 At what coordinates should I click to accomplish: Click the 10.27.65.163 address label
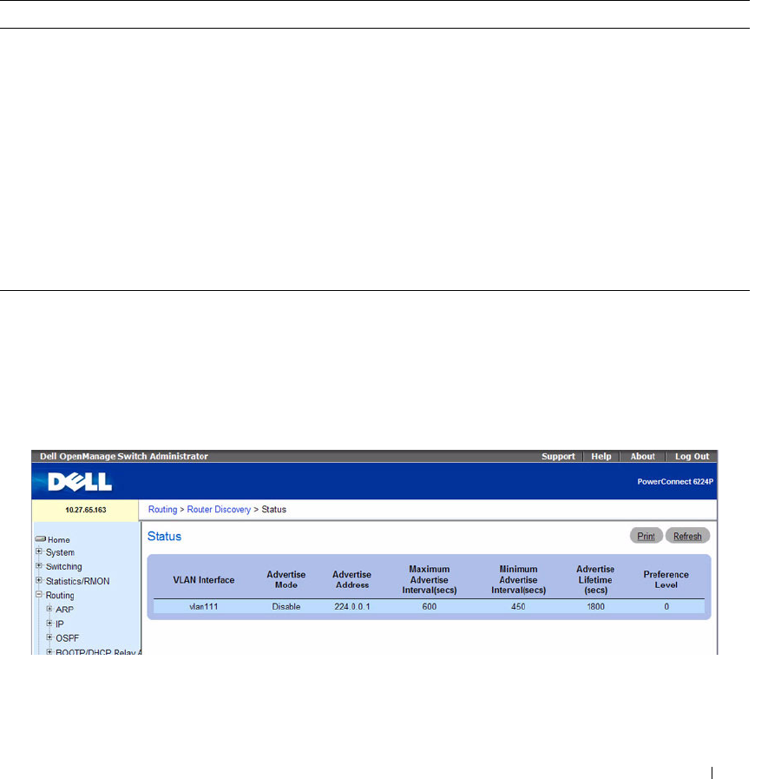click(86, 510)
